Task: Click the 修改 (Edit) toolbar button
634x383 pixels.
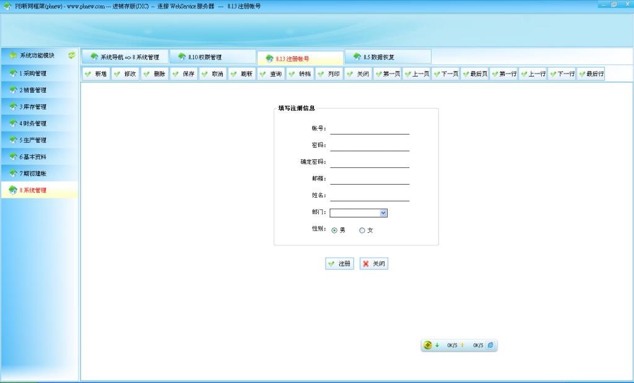Action: [x=125, y=74]
